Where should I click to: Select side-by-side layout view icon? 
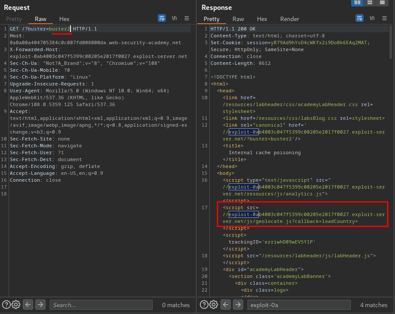[x=357, y=3]
